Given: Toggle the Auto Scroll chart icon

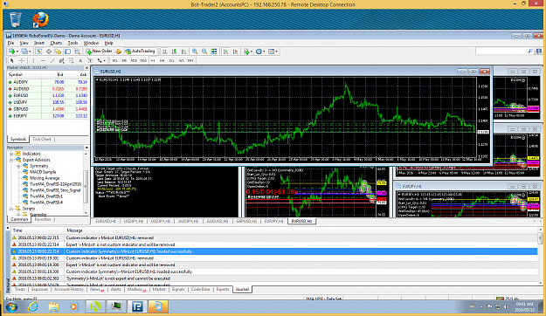Looking at the screenshot, I should point(225,52).
